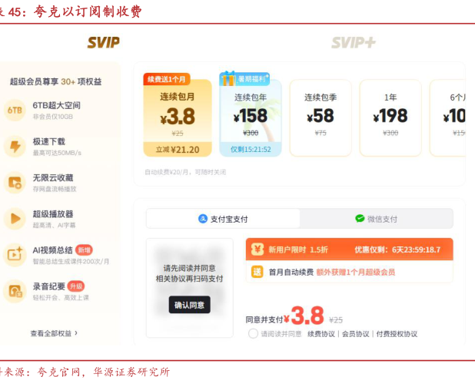
Task: Click the orange coupon icon in new-user banner
Action: (257, 249)
